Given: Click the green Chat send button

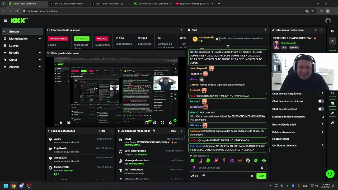Looking at the screenshot, I should click(261, 176).
